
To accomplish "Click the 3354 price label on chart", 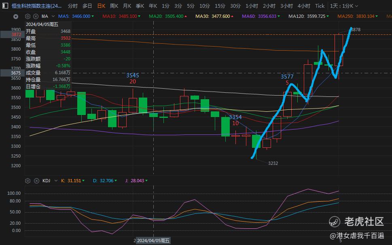I will tap(235, 117).
